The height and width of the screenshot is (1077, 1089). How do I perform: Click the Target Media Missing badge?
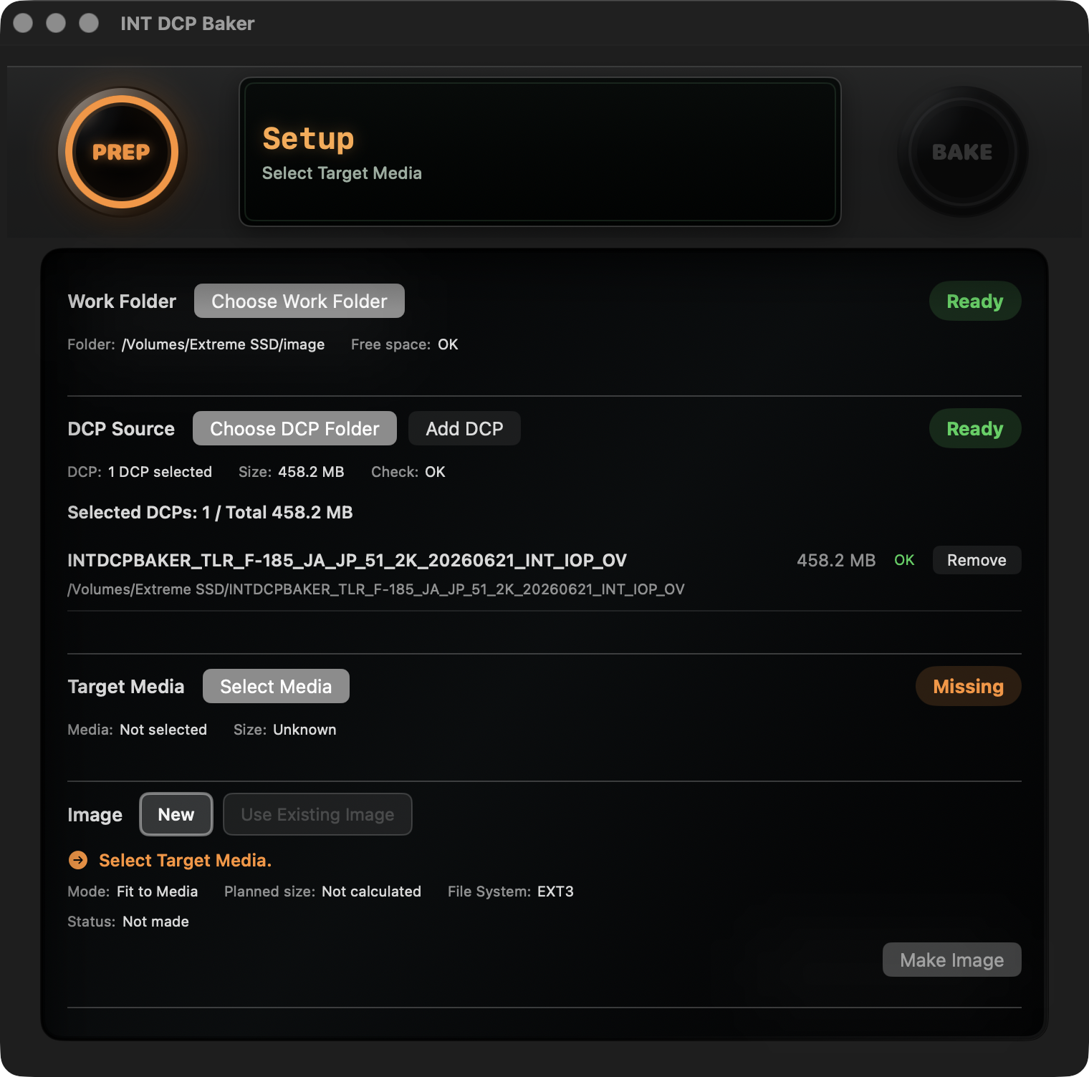[x=969, y=686]
